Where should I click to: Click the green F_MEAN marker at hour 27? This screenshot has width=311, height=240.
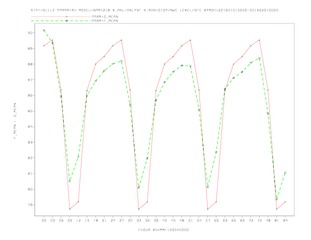point(121,61)
